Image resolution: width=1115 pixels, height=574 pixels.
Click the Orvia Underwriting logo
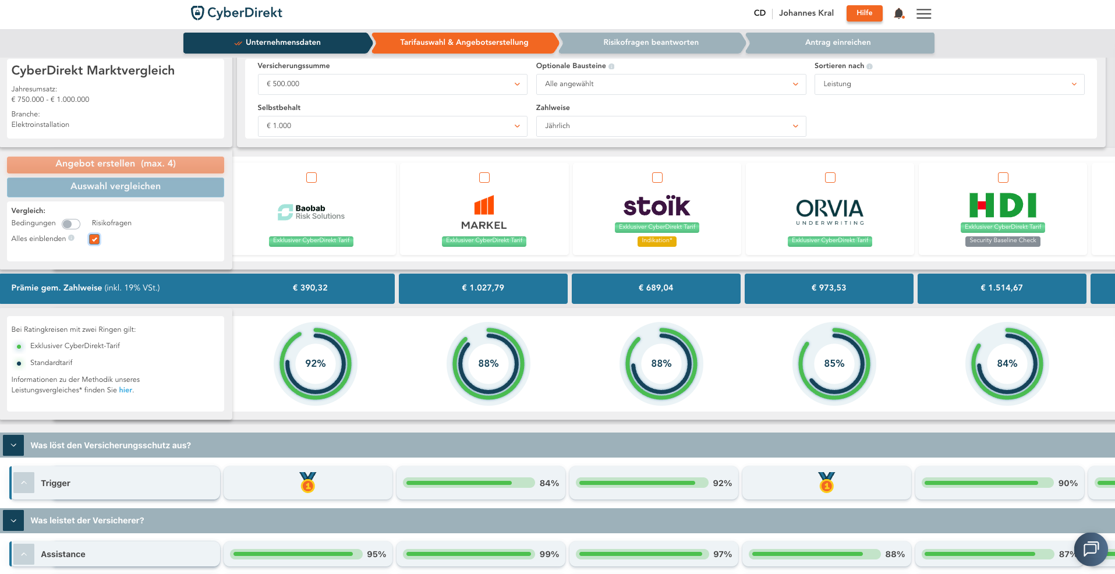coord(830,212)
